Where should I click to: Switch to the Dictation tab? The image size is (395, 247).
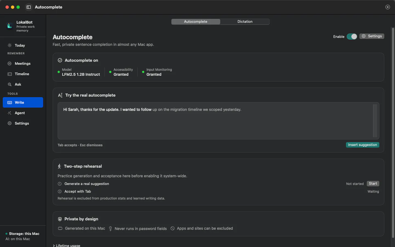pyautogui.click(x=245, y=22)
